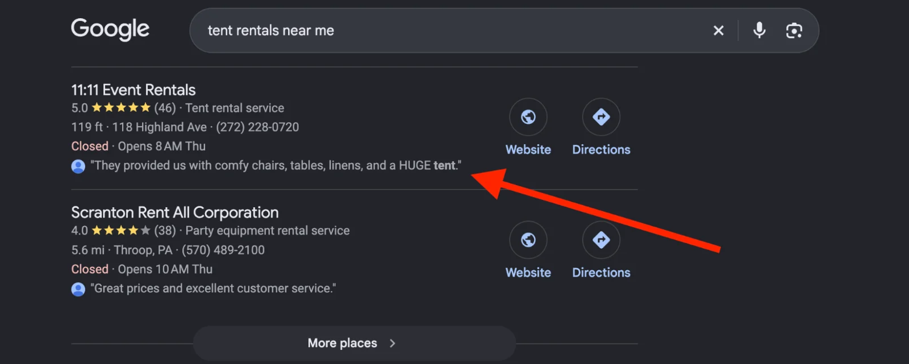Click the Website label under 11:11 Event Rentals
909x364 pixels.
click(528, 150)
